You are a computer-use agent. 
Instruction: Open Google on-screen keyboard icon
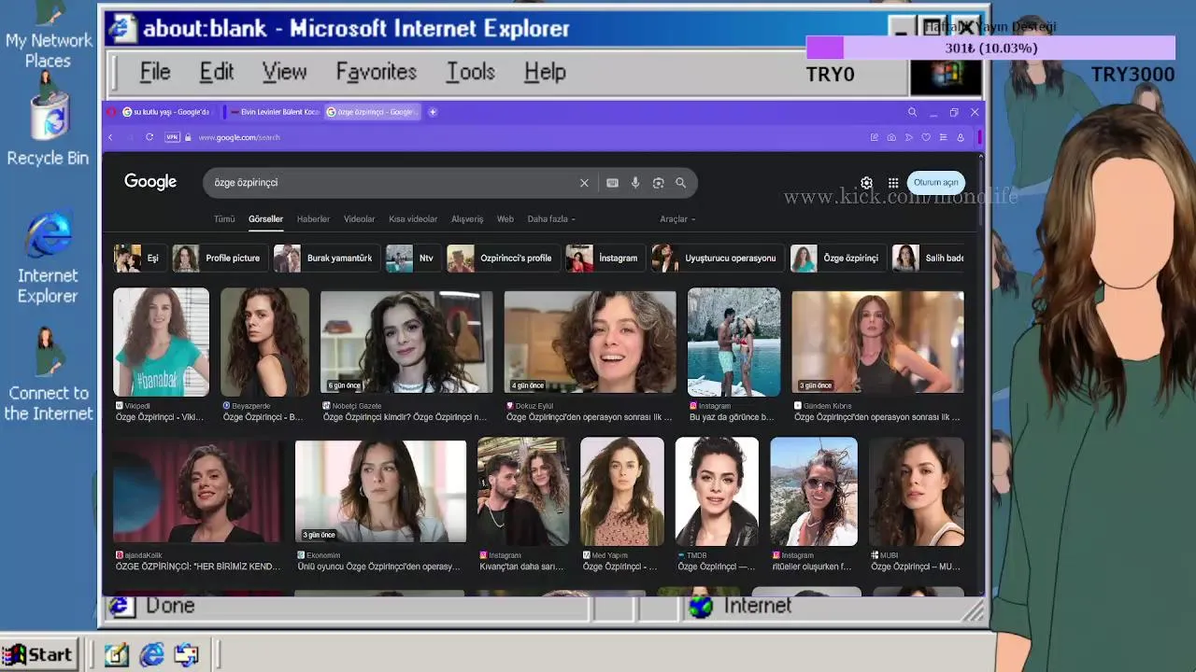[x=612, y=183]
